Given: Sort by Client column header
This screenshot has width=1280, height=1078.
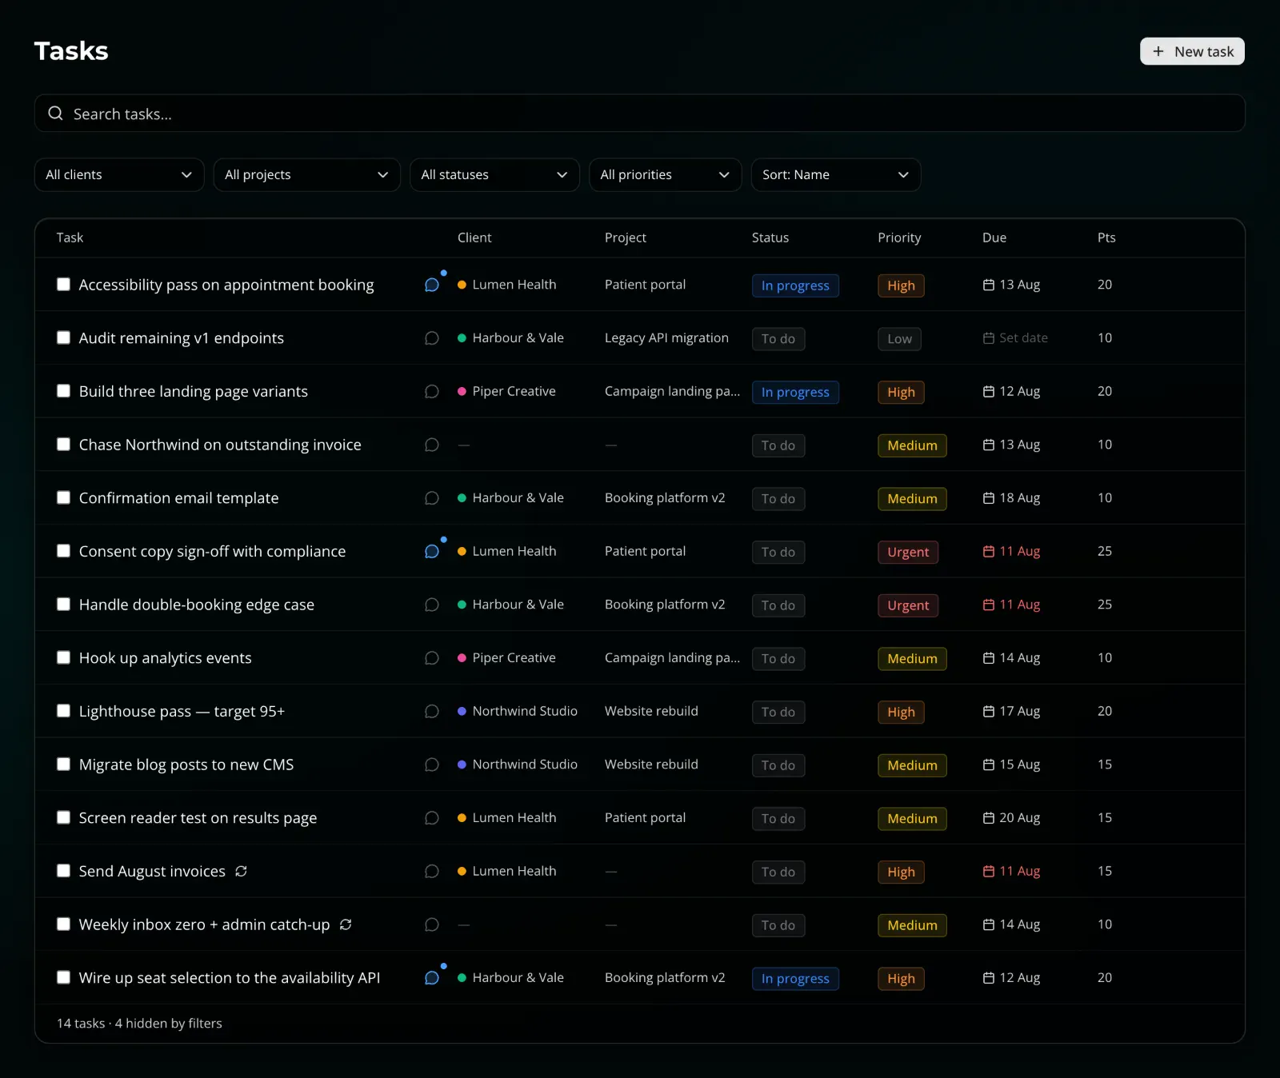Looking at the screenshot, I should pyautogui.click(x=474, y=238).
